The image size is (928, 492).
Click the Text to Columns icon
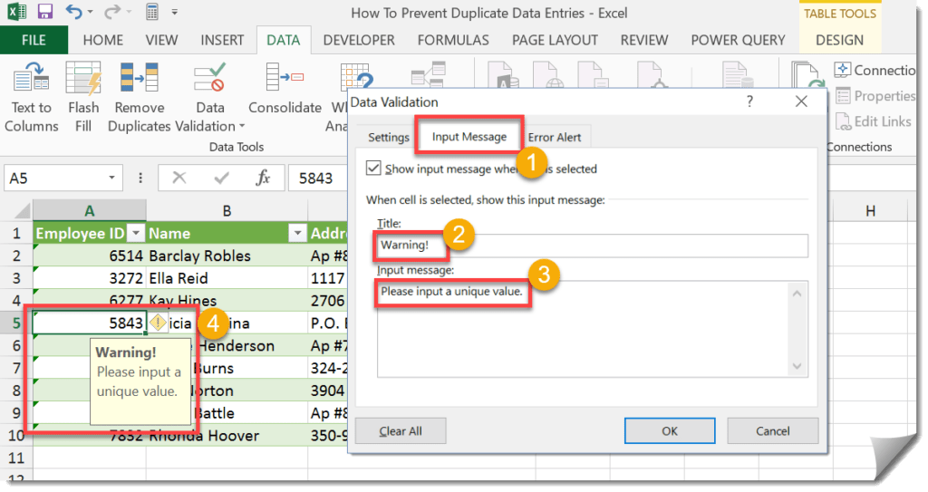point(32,78)
